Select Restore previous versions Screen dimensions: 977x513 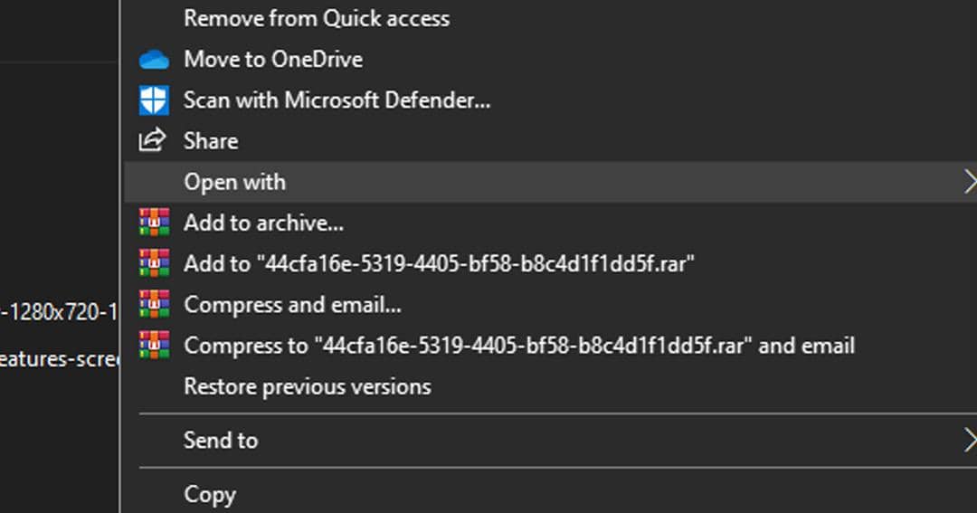tap(307, 387)
